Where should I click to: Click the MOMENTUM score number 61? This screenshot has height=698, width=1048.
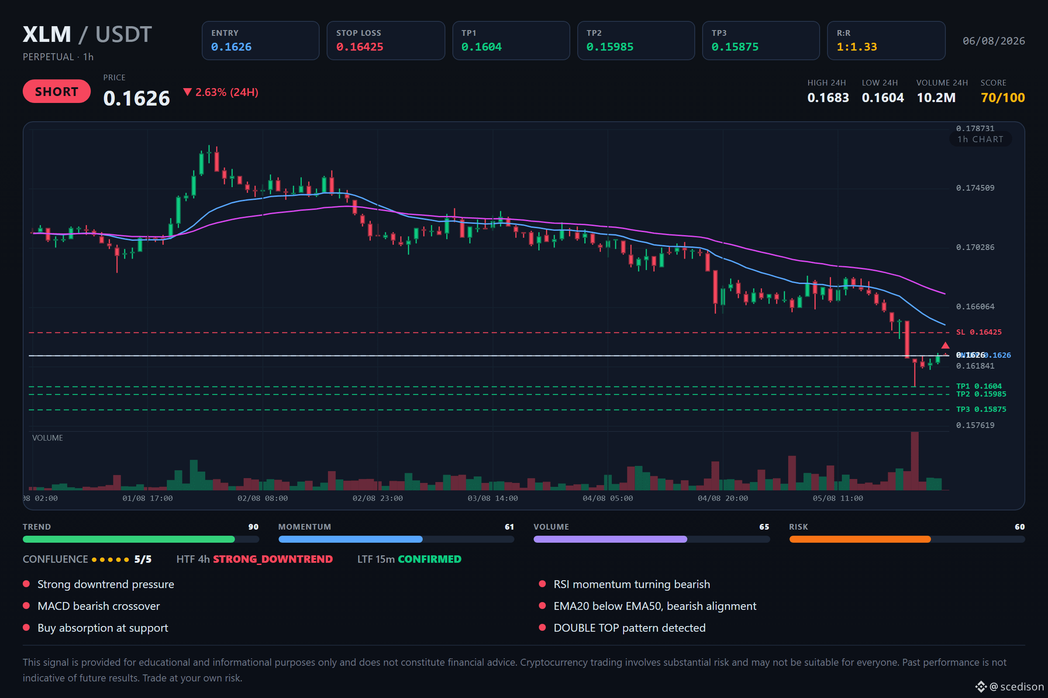[x=509, y=527]
